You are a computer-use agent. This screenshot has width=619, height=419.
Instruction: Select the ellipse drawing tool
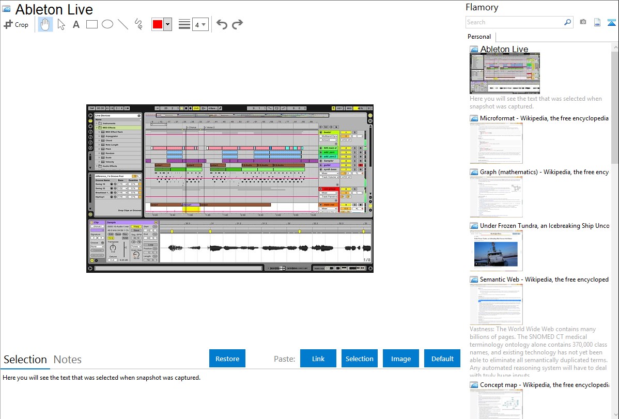(107, 24)
